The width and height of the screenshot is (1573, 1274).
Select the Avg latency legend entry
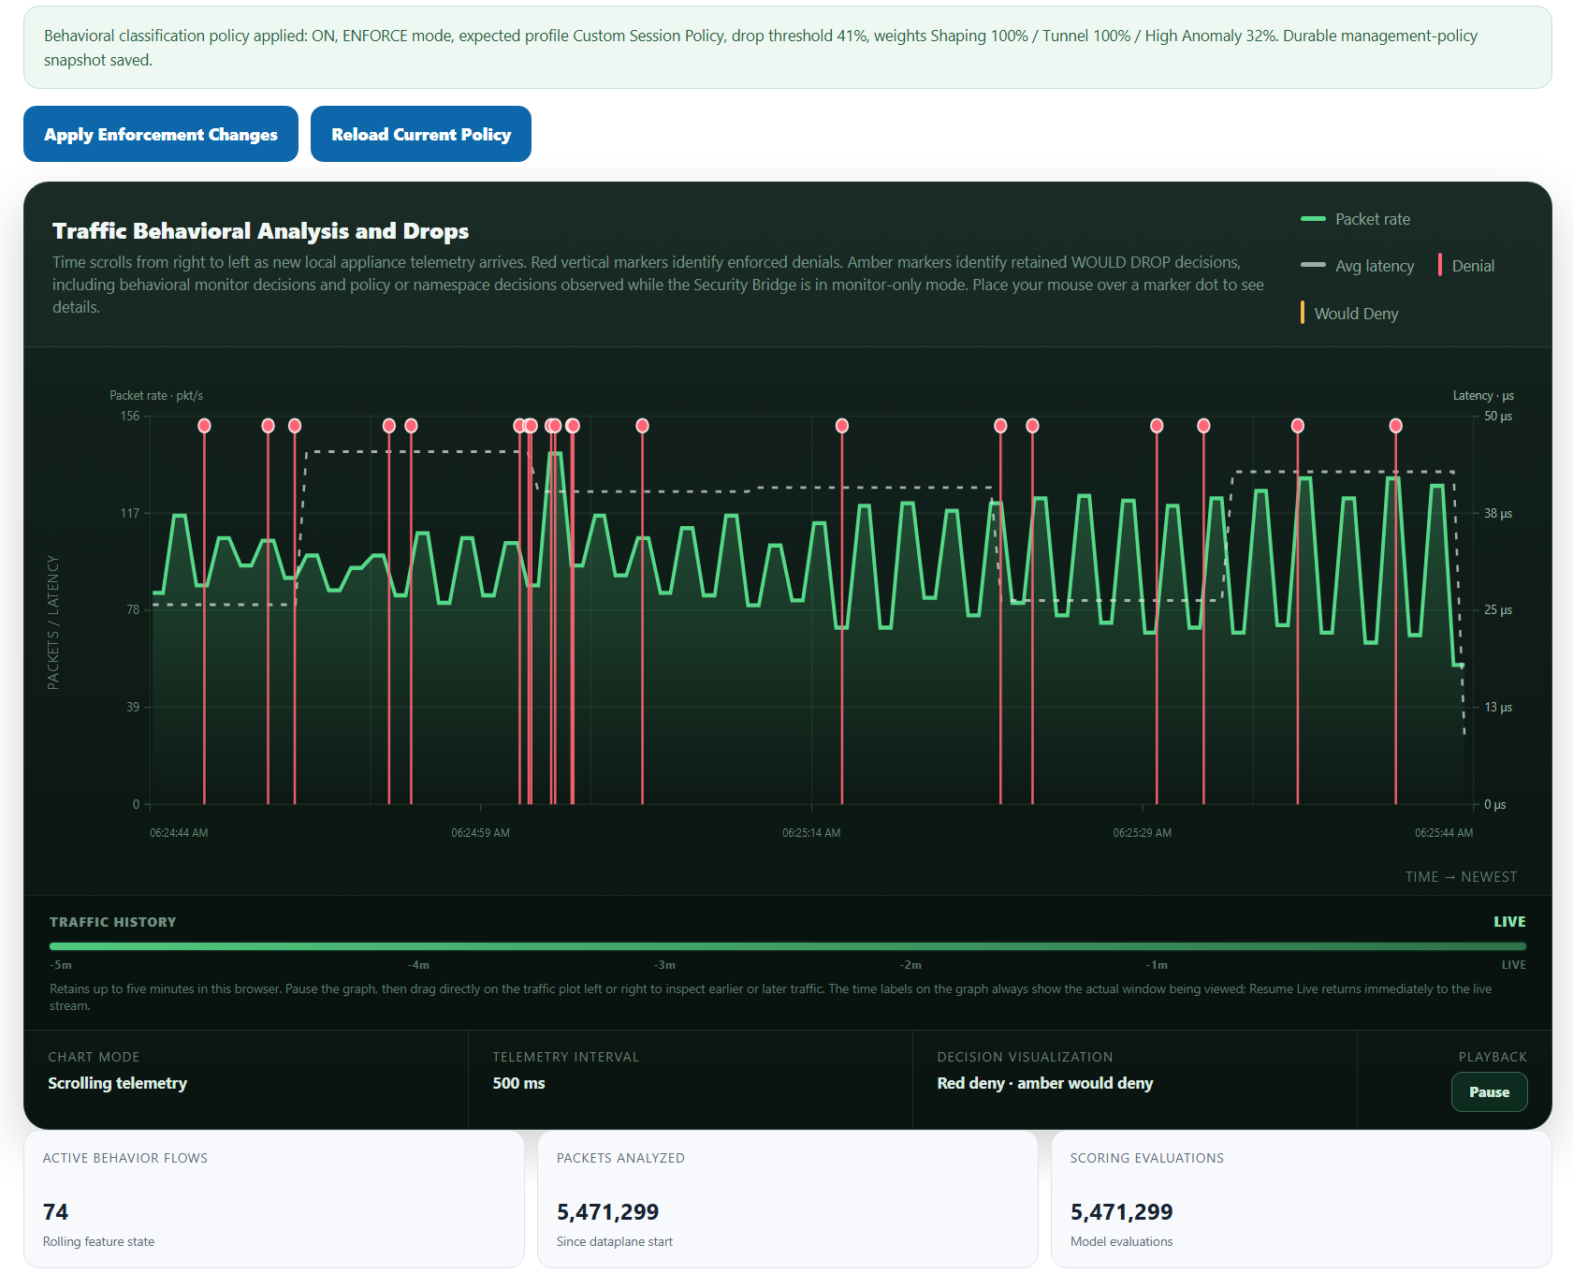[1357, 266]
